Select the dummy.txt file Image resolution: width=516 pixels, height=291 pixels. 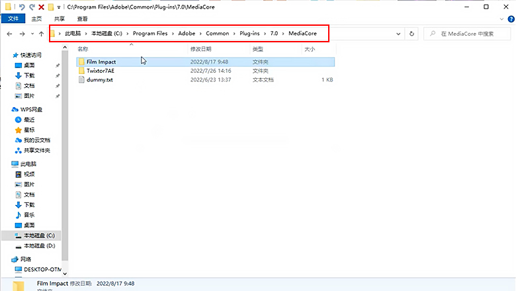tap(100, 79)
